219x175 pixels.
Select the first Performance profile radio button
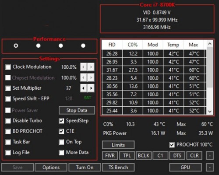point(16,45)
